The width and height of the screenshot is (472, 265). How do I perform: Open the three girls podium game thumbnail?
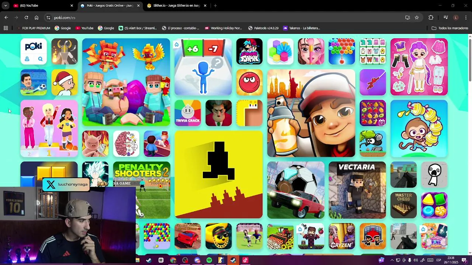[49, 128]
